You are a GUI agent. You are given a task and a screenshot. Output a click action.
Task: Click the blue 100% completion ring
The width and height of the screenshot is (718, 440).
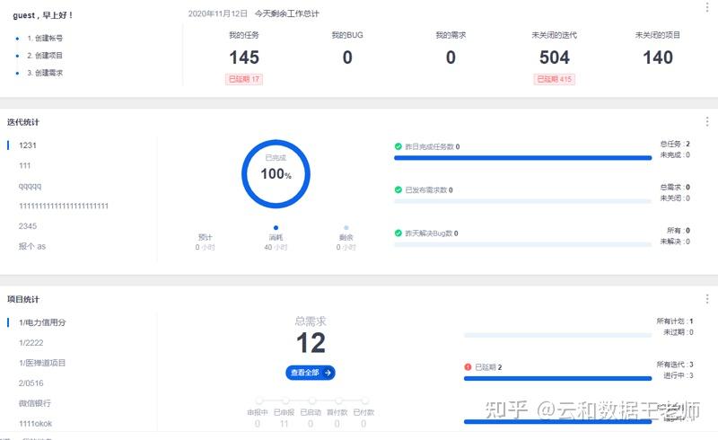coord(276,173)
